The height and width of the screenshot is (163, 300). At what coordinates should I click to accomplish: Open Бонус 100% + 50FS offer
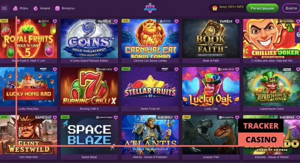(231, 7)
